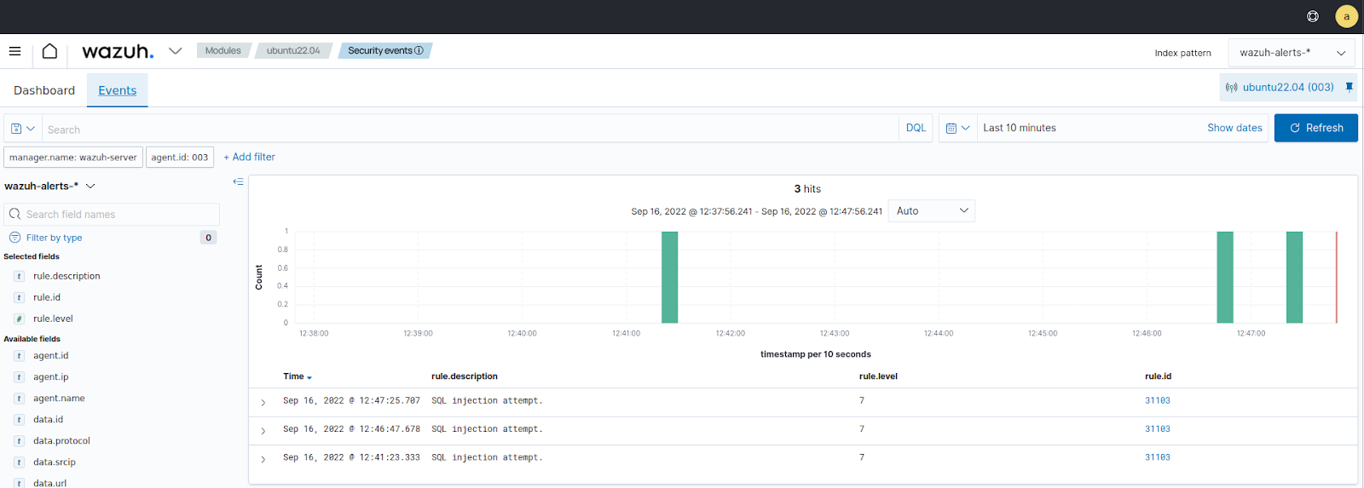Select the data.id available field

[x=48, y=420]
